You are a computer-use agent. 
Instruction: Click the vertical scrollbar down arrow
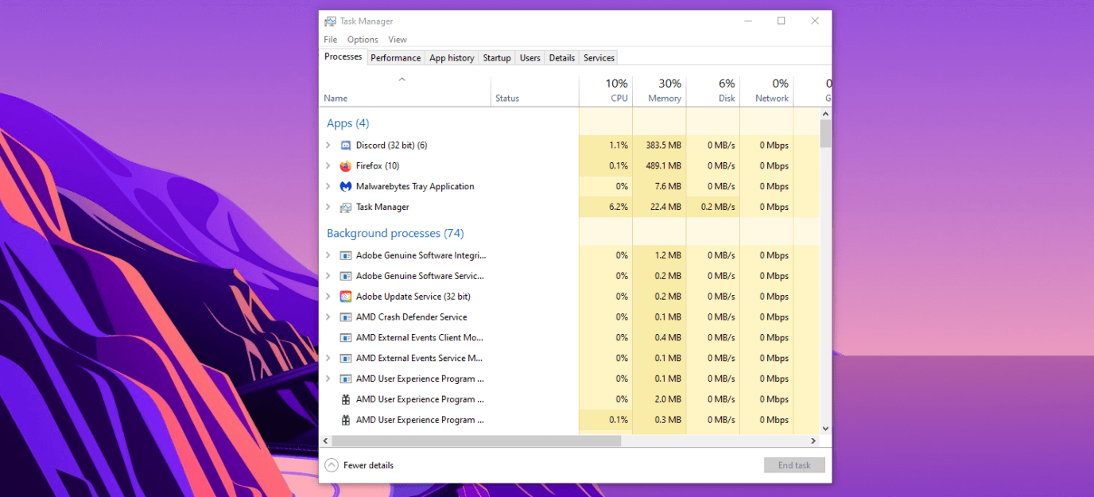click(x=824, y=428)
